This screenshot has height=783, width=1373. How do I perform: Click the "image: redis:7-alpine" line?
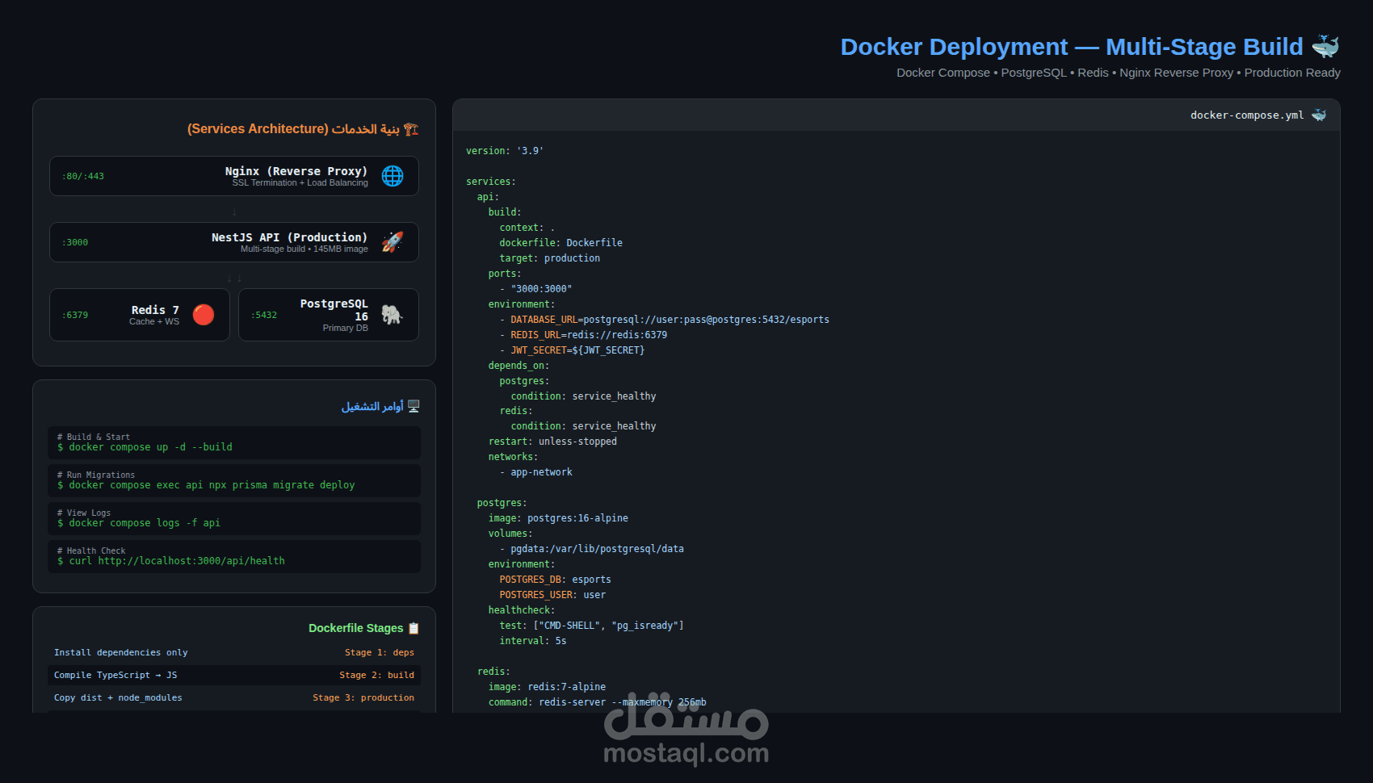point(547,687)
